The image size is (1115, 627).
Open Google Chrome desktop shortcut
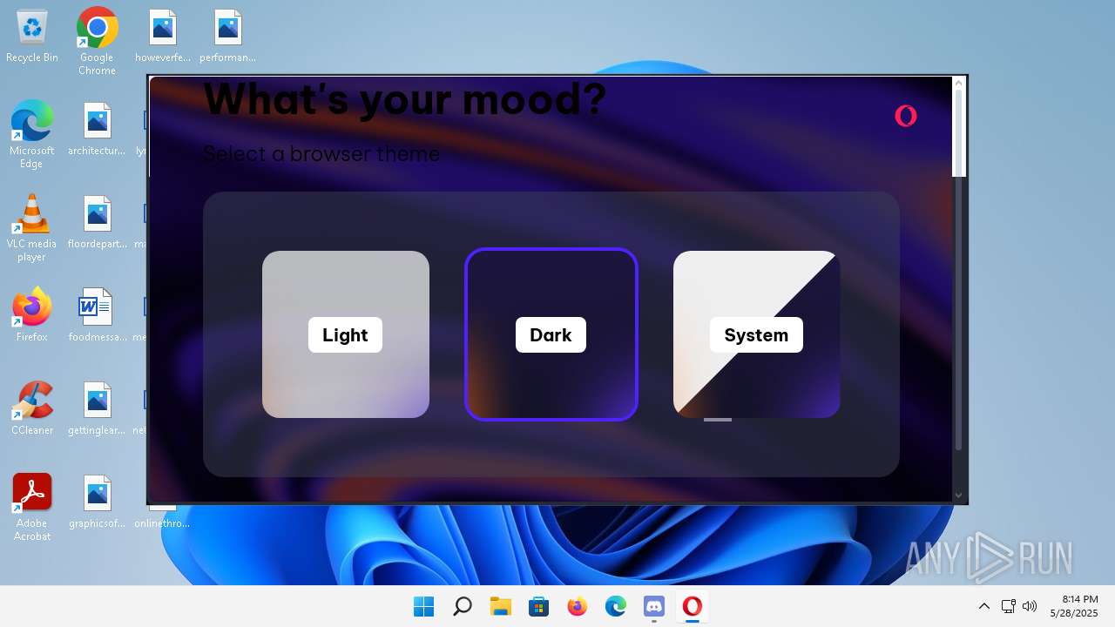coord(97,42)
